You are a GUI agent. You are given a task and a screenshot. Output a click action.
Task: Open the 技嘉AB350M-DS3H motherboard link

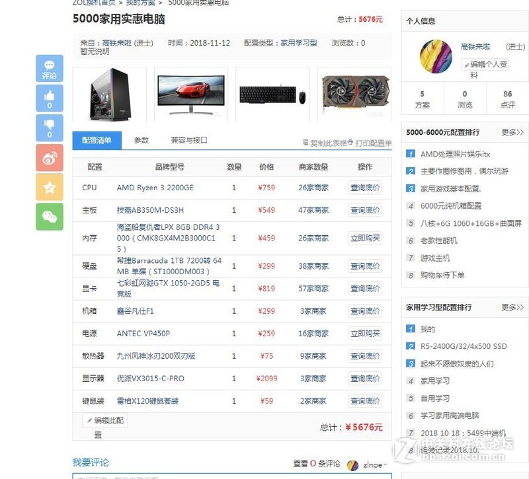coord(151,210)
